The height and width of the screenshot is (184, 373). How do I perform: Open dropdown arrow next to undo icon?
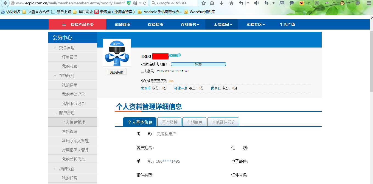(x=248, y=3)
